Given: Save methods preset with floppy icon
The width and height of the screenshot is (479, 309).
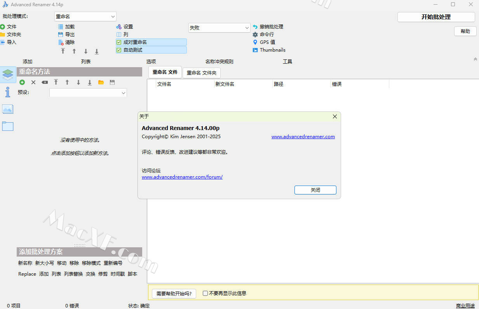Looking at the screenshot, I should point(112,82).
